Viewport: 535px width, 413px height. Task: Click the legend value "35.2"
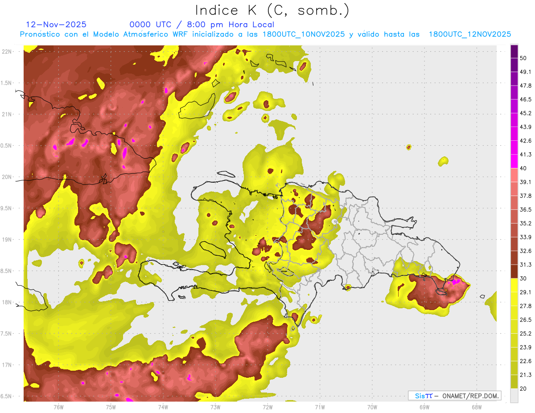(526, 223)
